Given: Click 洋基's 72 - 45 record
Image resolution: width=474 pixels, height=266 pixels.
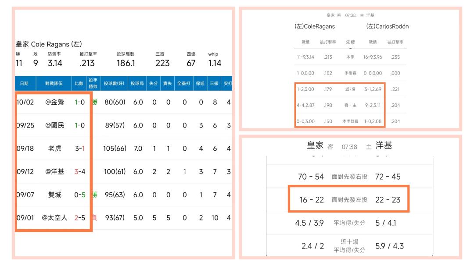Looking at the screenshot, I should pos(388,177).
